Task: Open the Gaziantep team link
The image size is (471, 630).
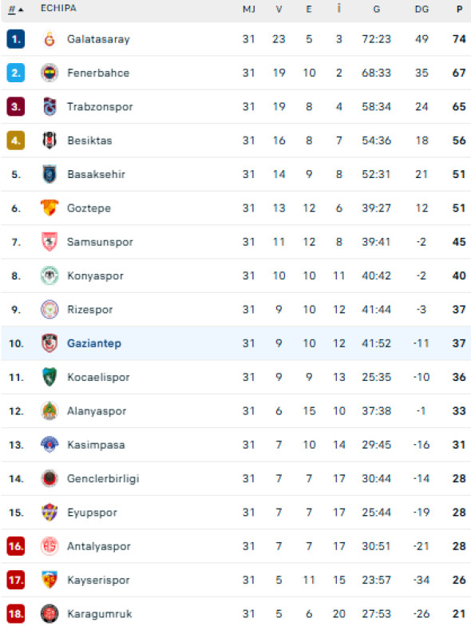Action: 94,343
